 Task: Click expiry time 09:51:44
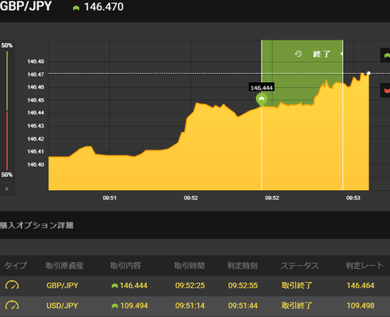[x=243, y=306]
